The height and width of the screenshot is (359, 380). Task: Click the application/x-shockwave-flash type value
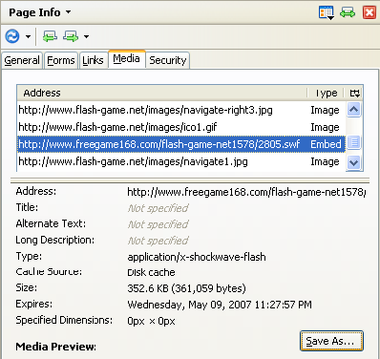point(197,257)
